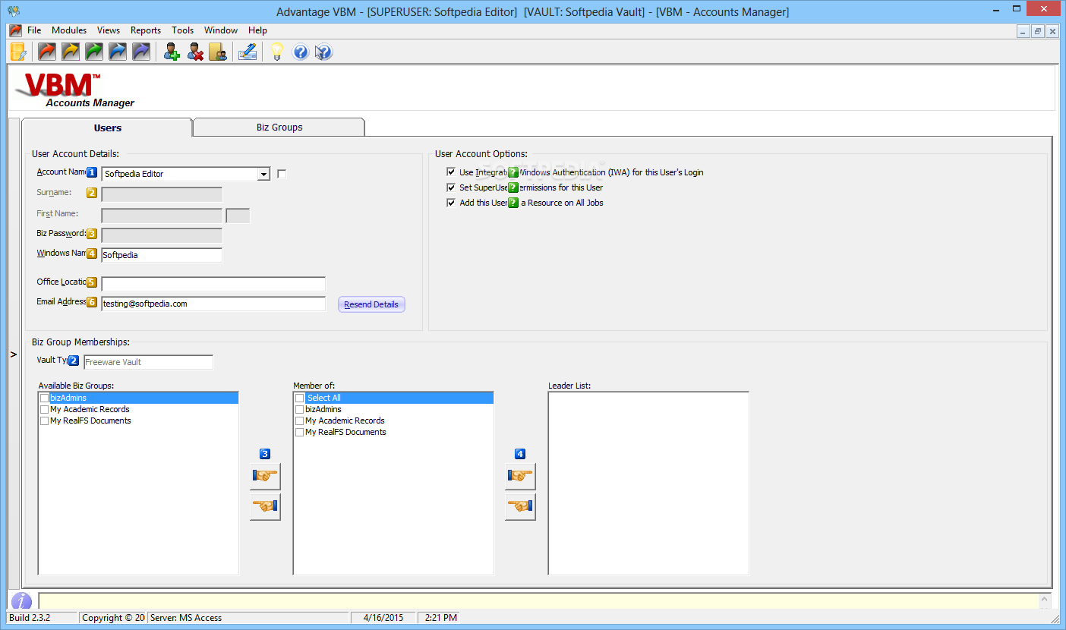Open the Tools menu

tap(183, 30)
